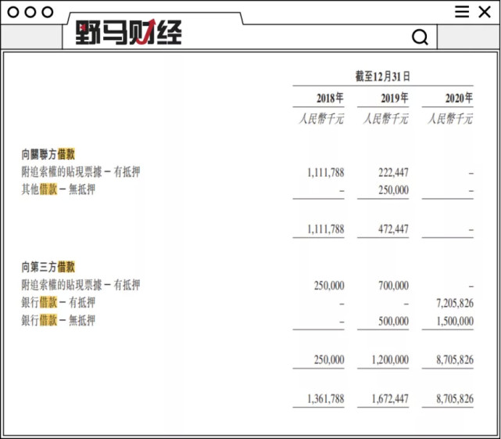Click 人民幣千元 under the 2018年 column
This screenshot has height=439, width=501.
coord(321,119)
